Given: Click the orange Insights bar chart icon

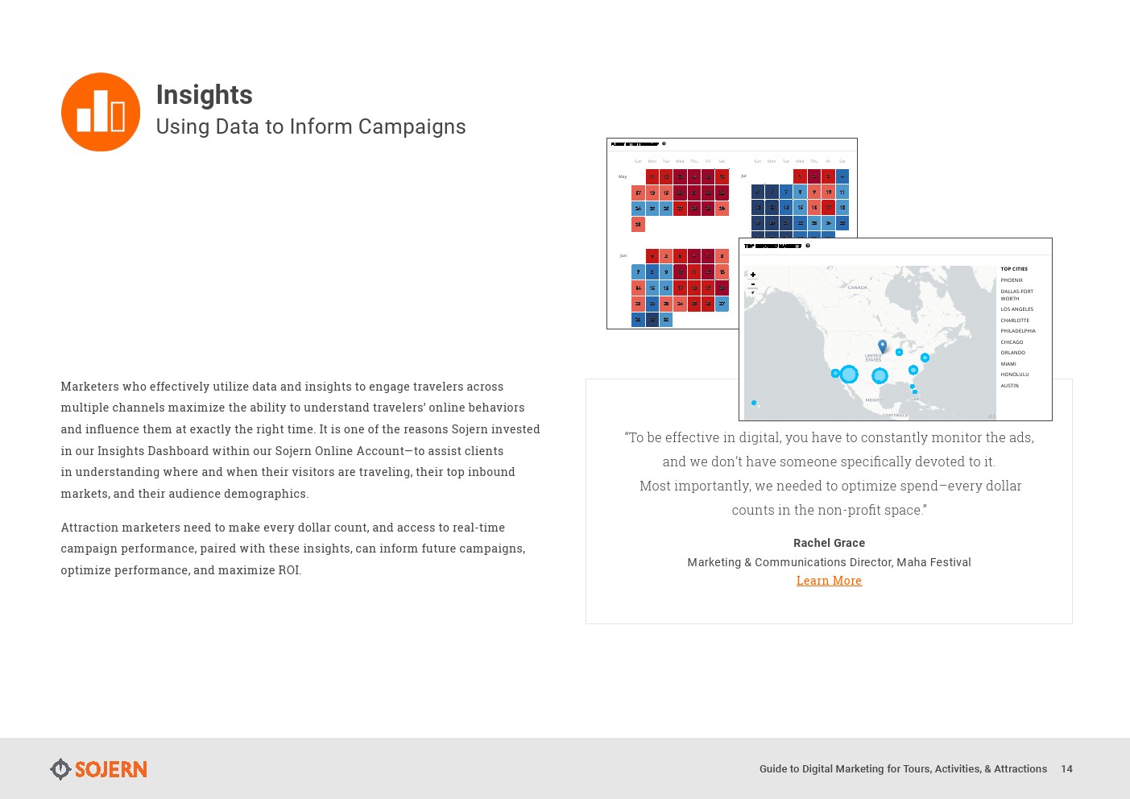Looking at the screenshot, I should tap(101, 112).
